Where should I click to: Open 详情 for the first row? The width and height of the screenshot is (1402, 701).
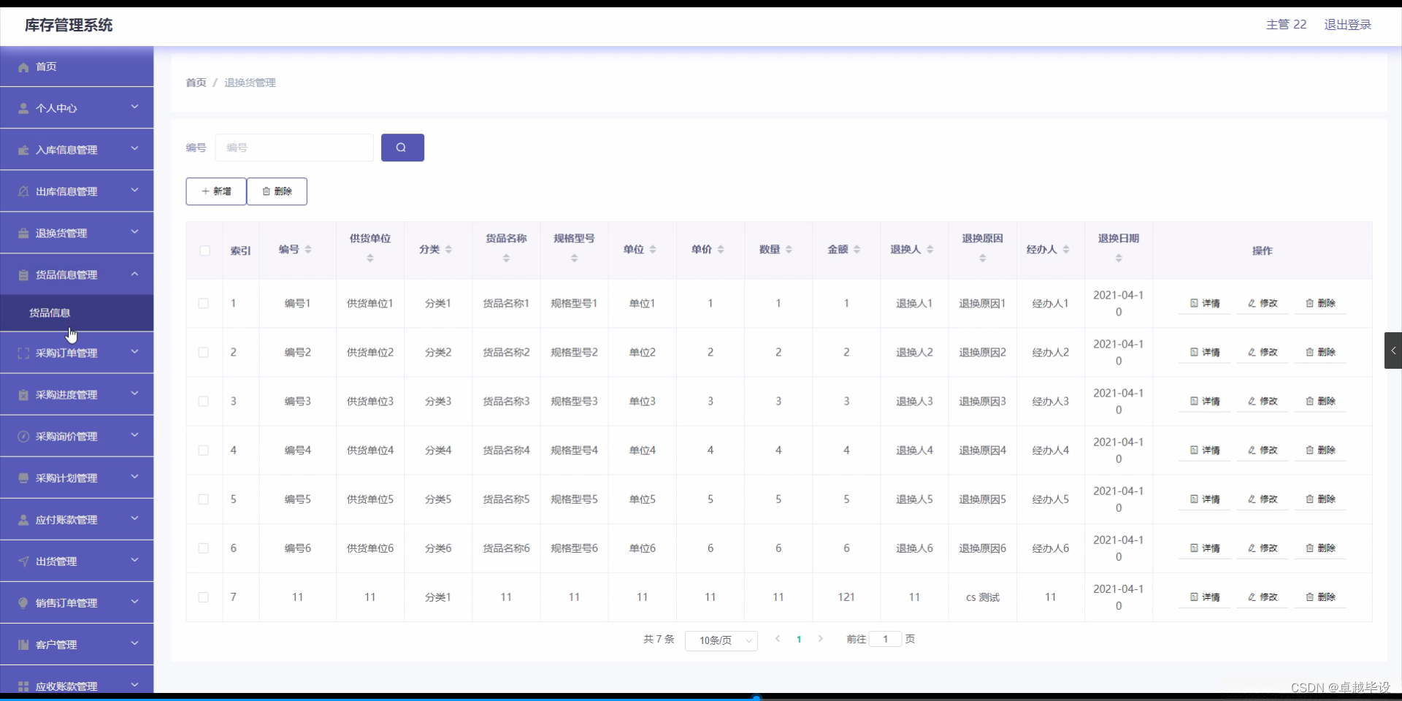(x=1204, y=303)
